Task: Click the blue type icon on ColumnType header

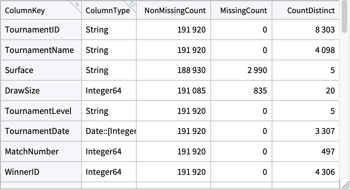Action: click(x=132, y=4)
